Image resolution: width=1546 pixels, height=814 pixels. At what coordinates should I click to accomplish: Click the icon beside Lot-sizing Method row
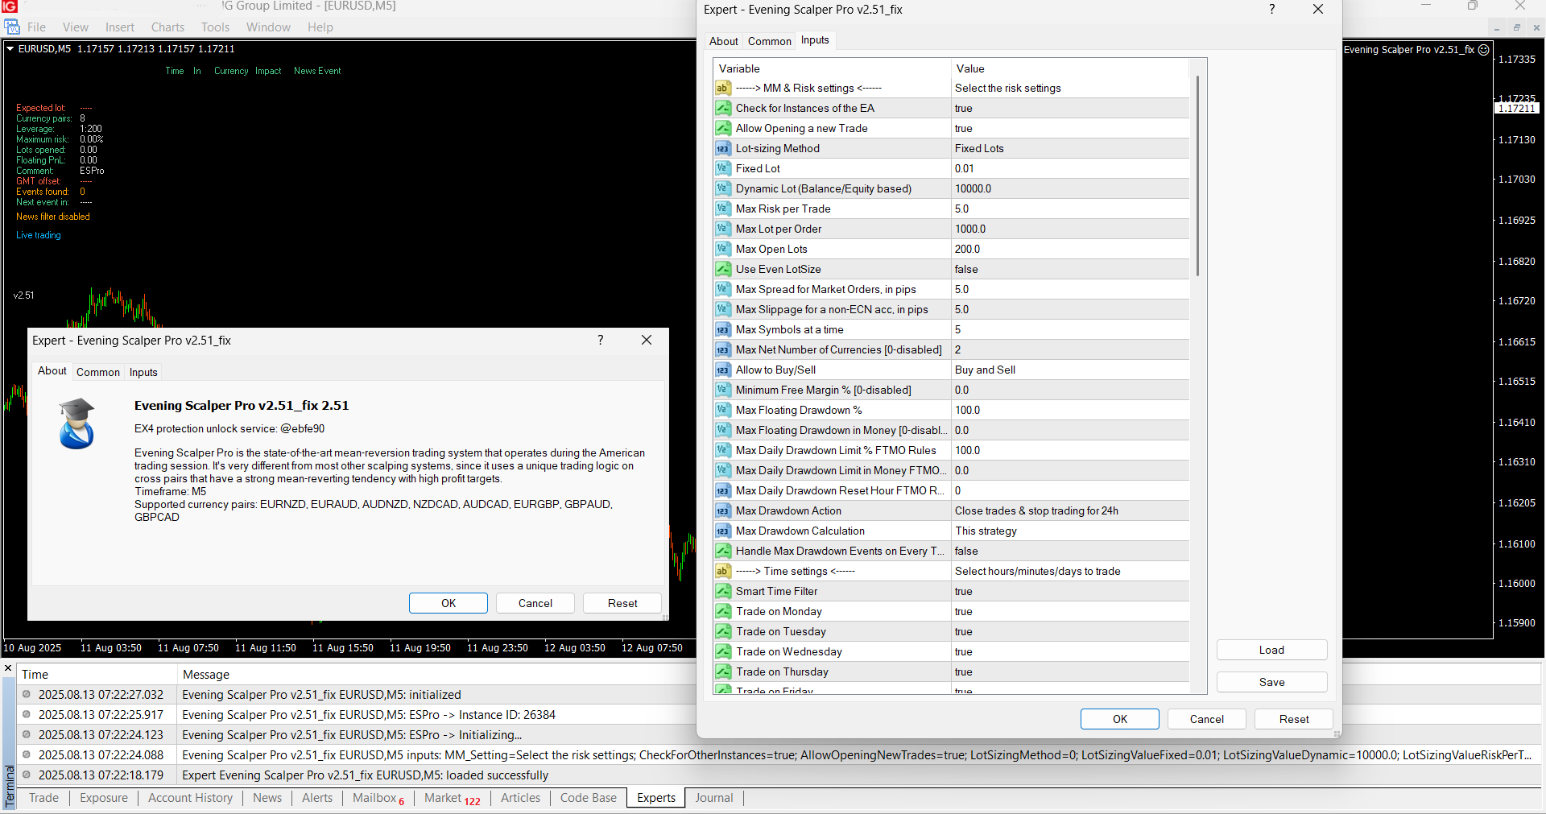[723, 149]
